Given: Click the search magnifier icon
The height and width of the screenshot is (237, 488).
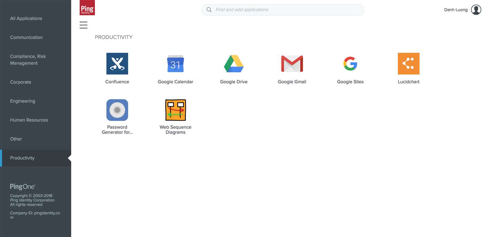Looking at the screenshot, I should pos(209,10).
